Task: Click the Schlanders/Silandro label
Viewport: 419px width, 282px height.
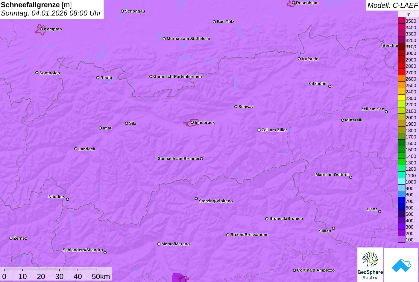Action: (x=83, y=250)
